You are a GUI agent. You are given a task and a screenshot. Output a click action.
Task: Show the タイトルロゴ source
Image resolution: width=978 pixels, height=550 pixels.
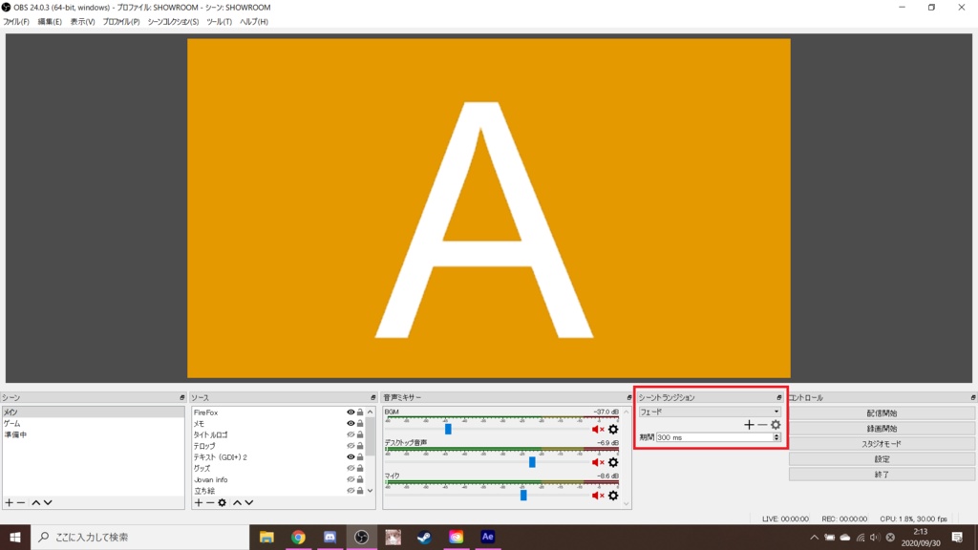351,434
